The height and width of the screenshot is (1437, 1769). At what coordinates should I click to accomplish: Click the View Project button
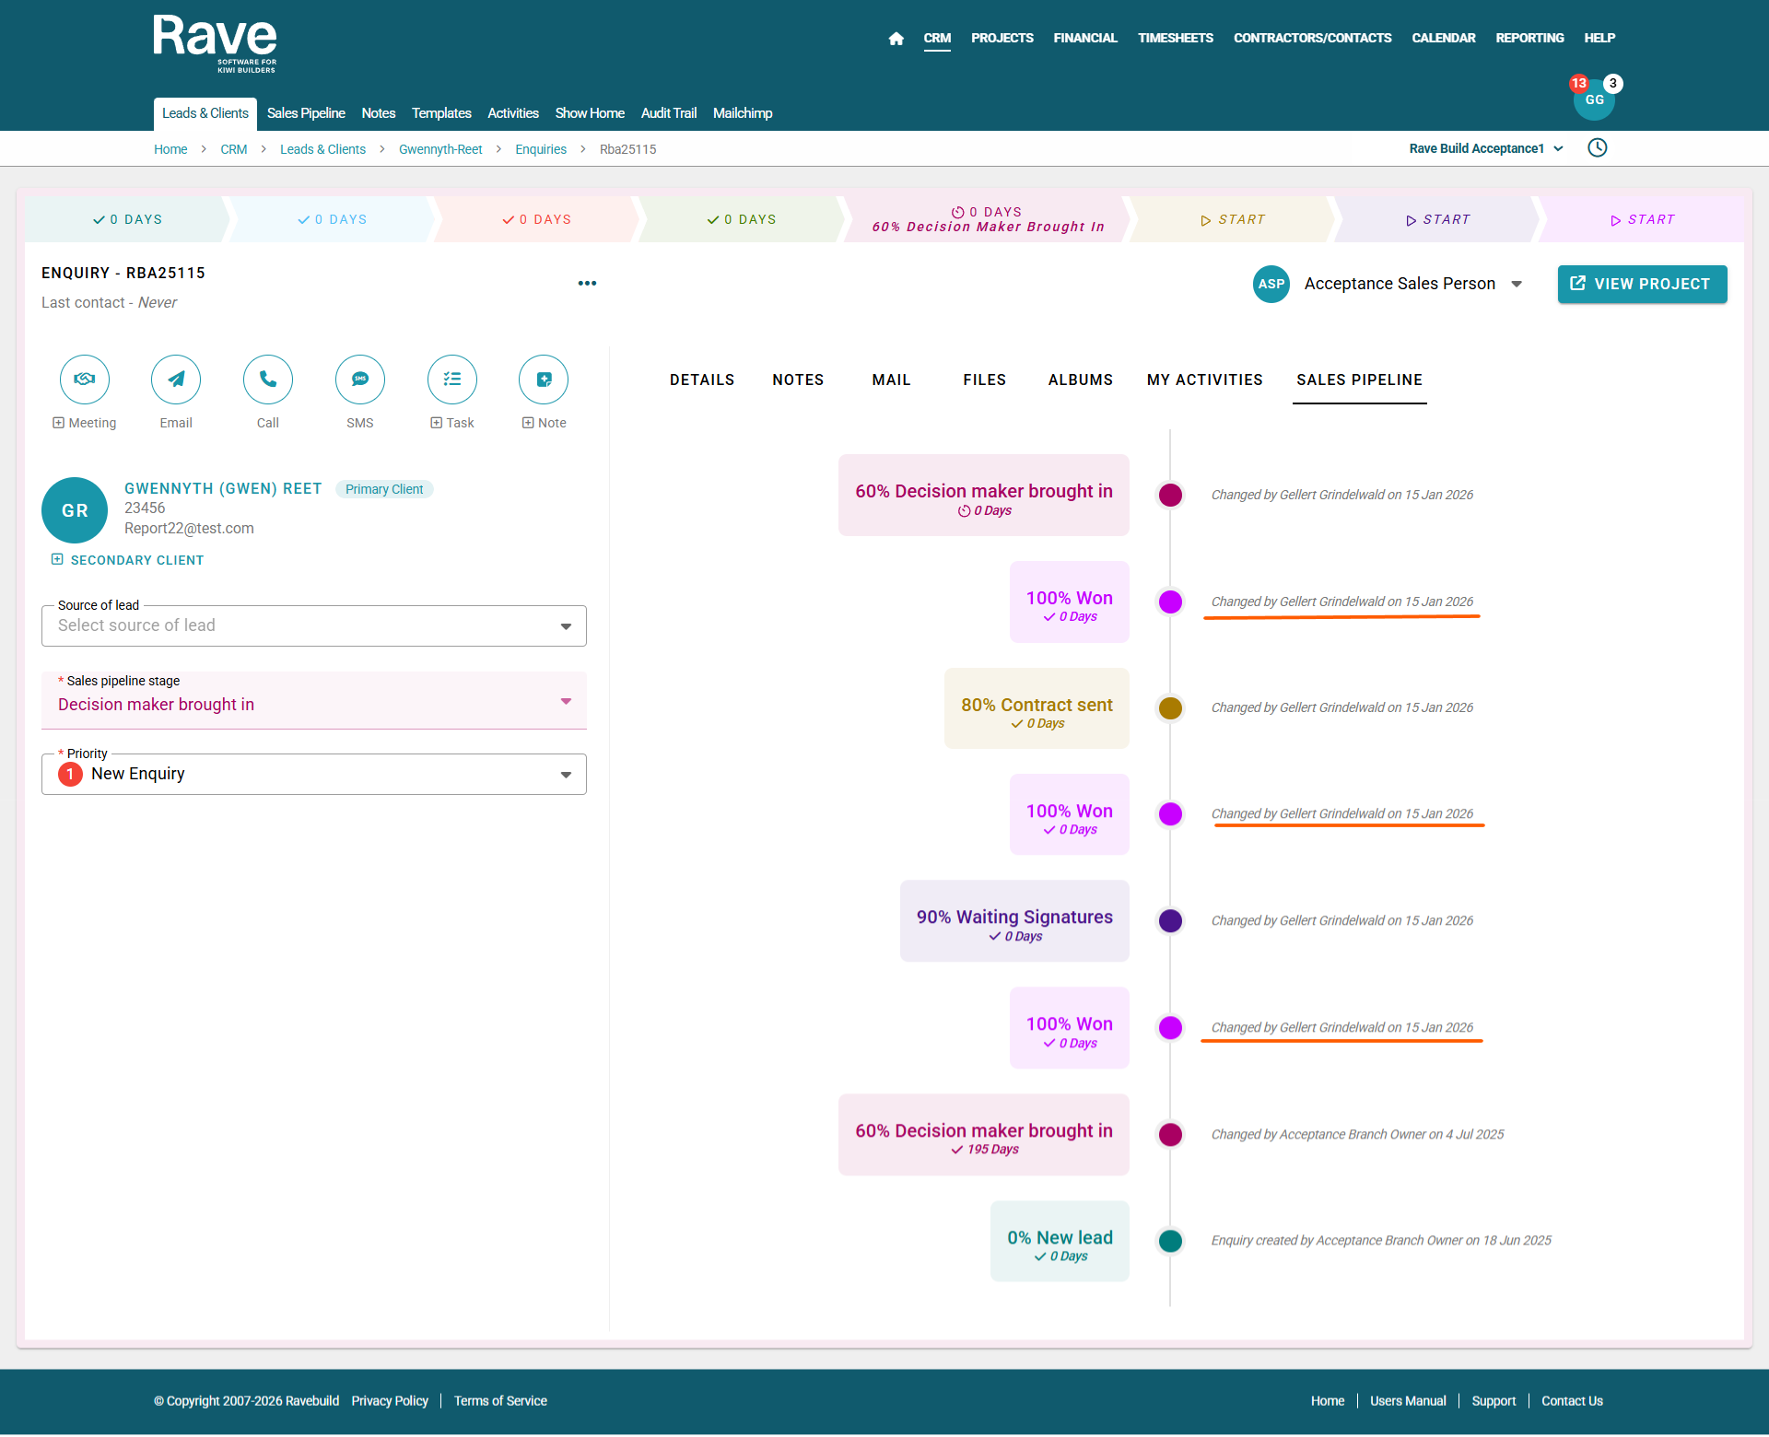(1642, 285)
